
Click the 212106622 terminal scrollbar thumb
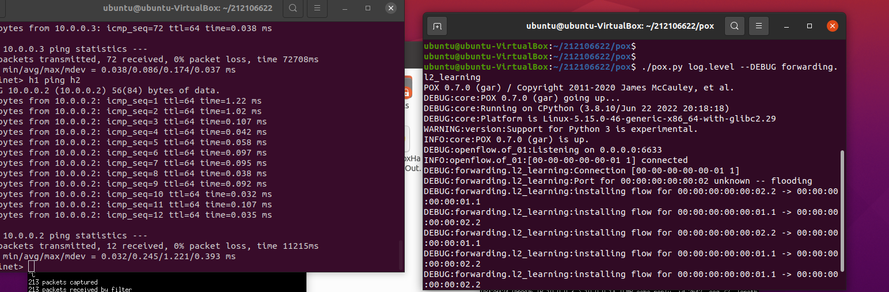401,254
